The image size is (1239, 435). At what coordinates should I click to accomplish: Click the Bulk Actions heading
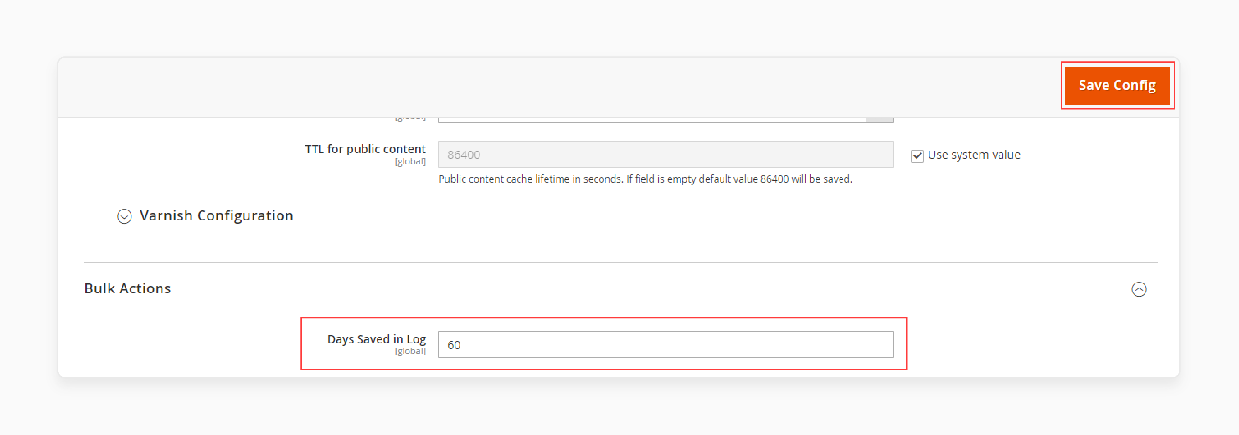pyautogui.click(x=128, y=288)
